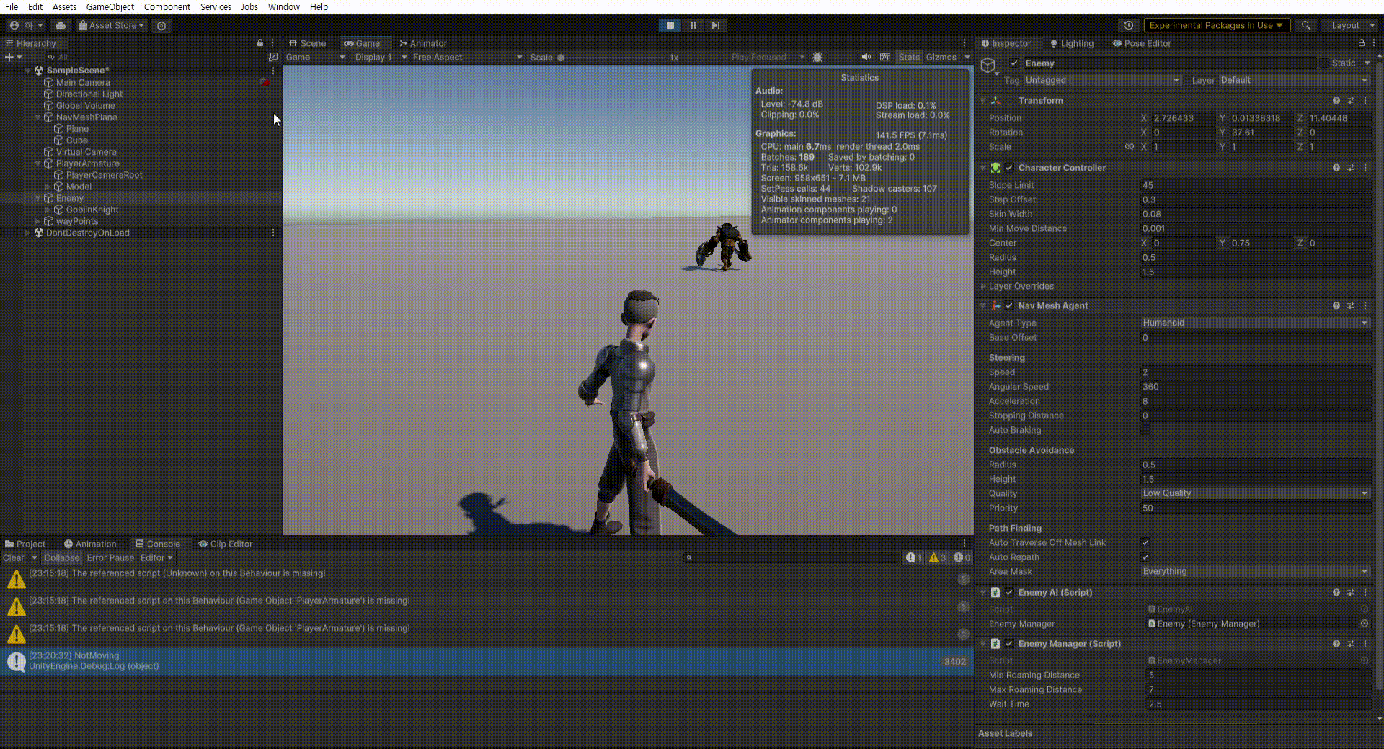The height and width of the screenshot is (749, 1384).
Task: Toggle the Auto Braking checkbox
Action: coord(1145,430)
